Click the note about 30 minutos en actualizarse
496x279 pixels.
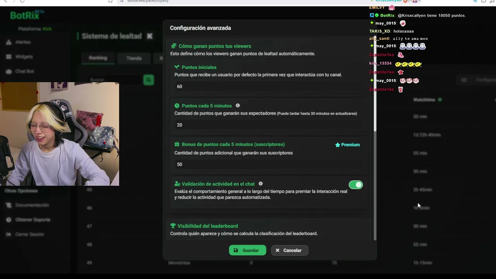pos(317,114)
